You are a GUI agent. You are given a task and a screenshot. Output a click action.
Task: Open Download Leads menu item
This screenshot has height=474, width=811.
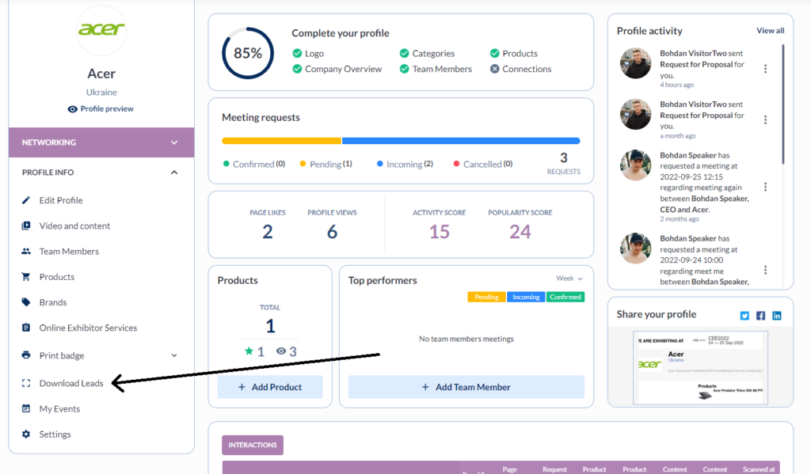pos(71,383)
